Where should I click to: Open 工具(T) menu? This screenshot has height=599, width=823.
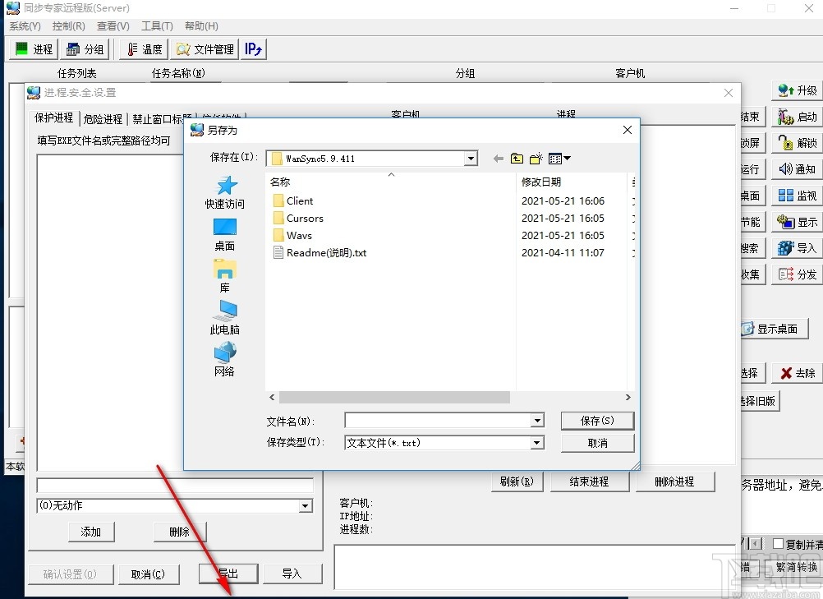click(157, 26)
